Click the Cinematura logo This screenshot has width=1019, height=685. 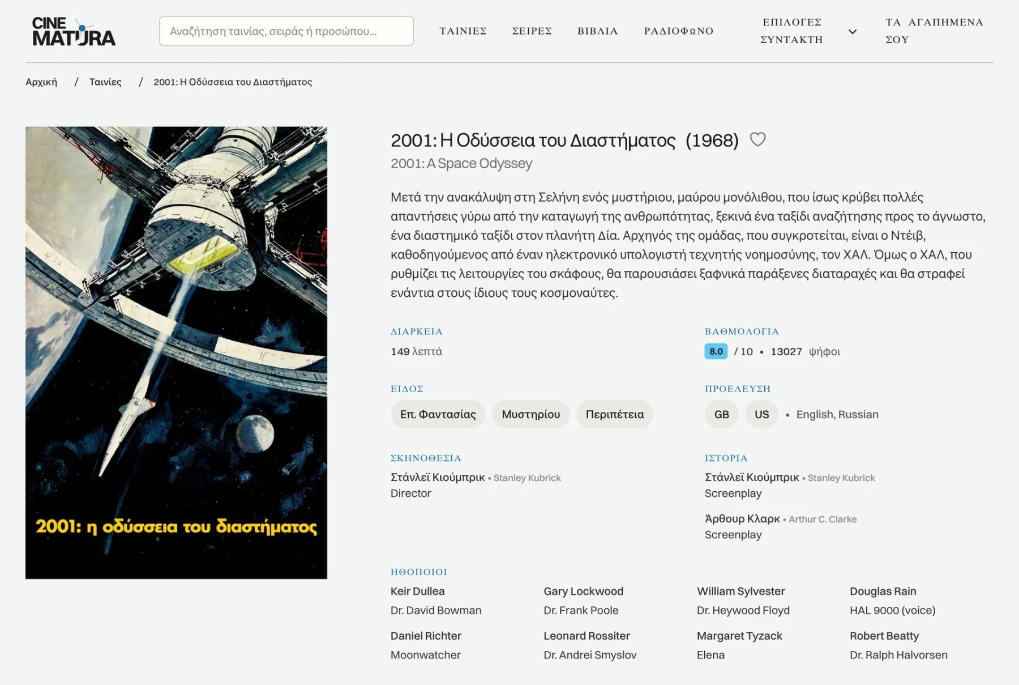click(x=74, y=31)
